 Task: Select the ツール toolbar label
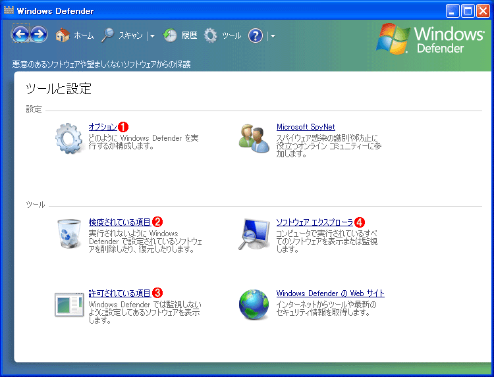(x=232, y=36)
